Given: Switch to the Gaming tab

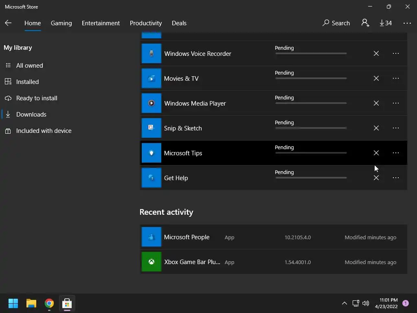Looking at the screenshot, I should [61, 23].
